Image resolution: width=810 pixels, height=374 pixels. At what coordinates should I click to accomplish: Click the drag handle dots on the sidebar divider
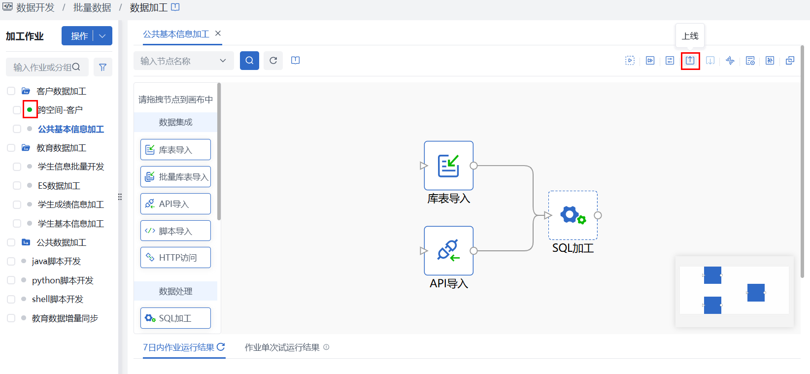(120, 197)
